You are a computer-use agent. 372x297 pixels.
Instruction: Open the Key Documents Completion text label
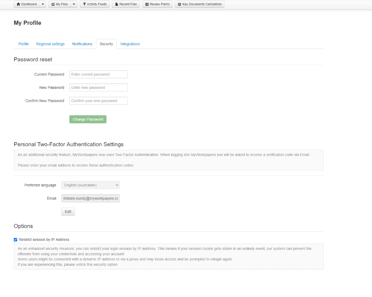pyautogui.click(x=202, y=4)
